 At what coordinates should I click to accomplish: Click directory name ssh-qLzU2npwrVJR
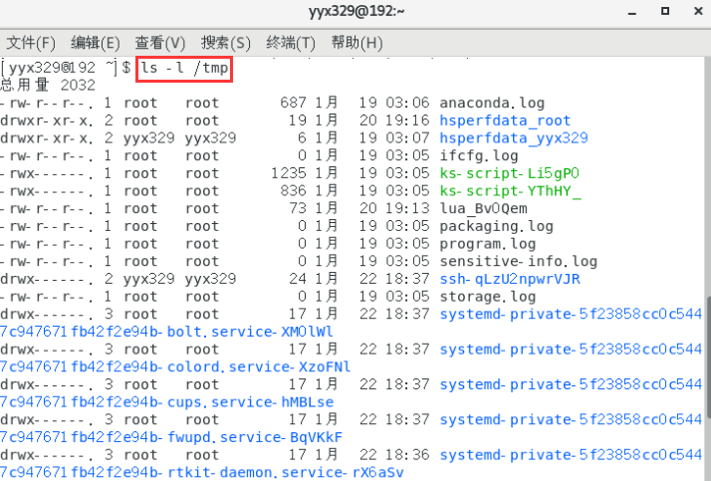(x=510, y=279)
